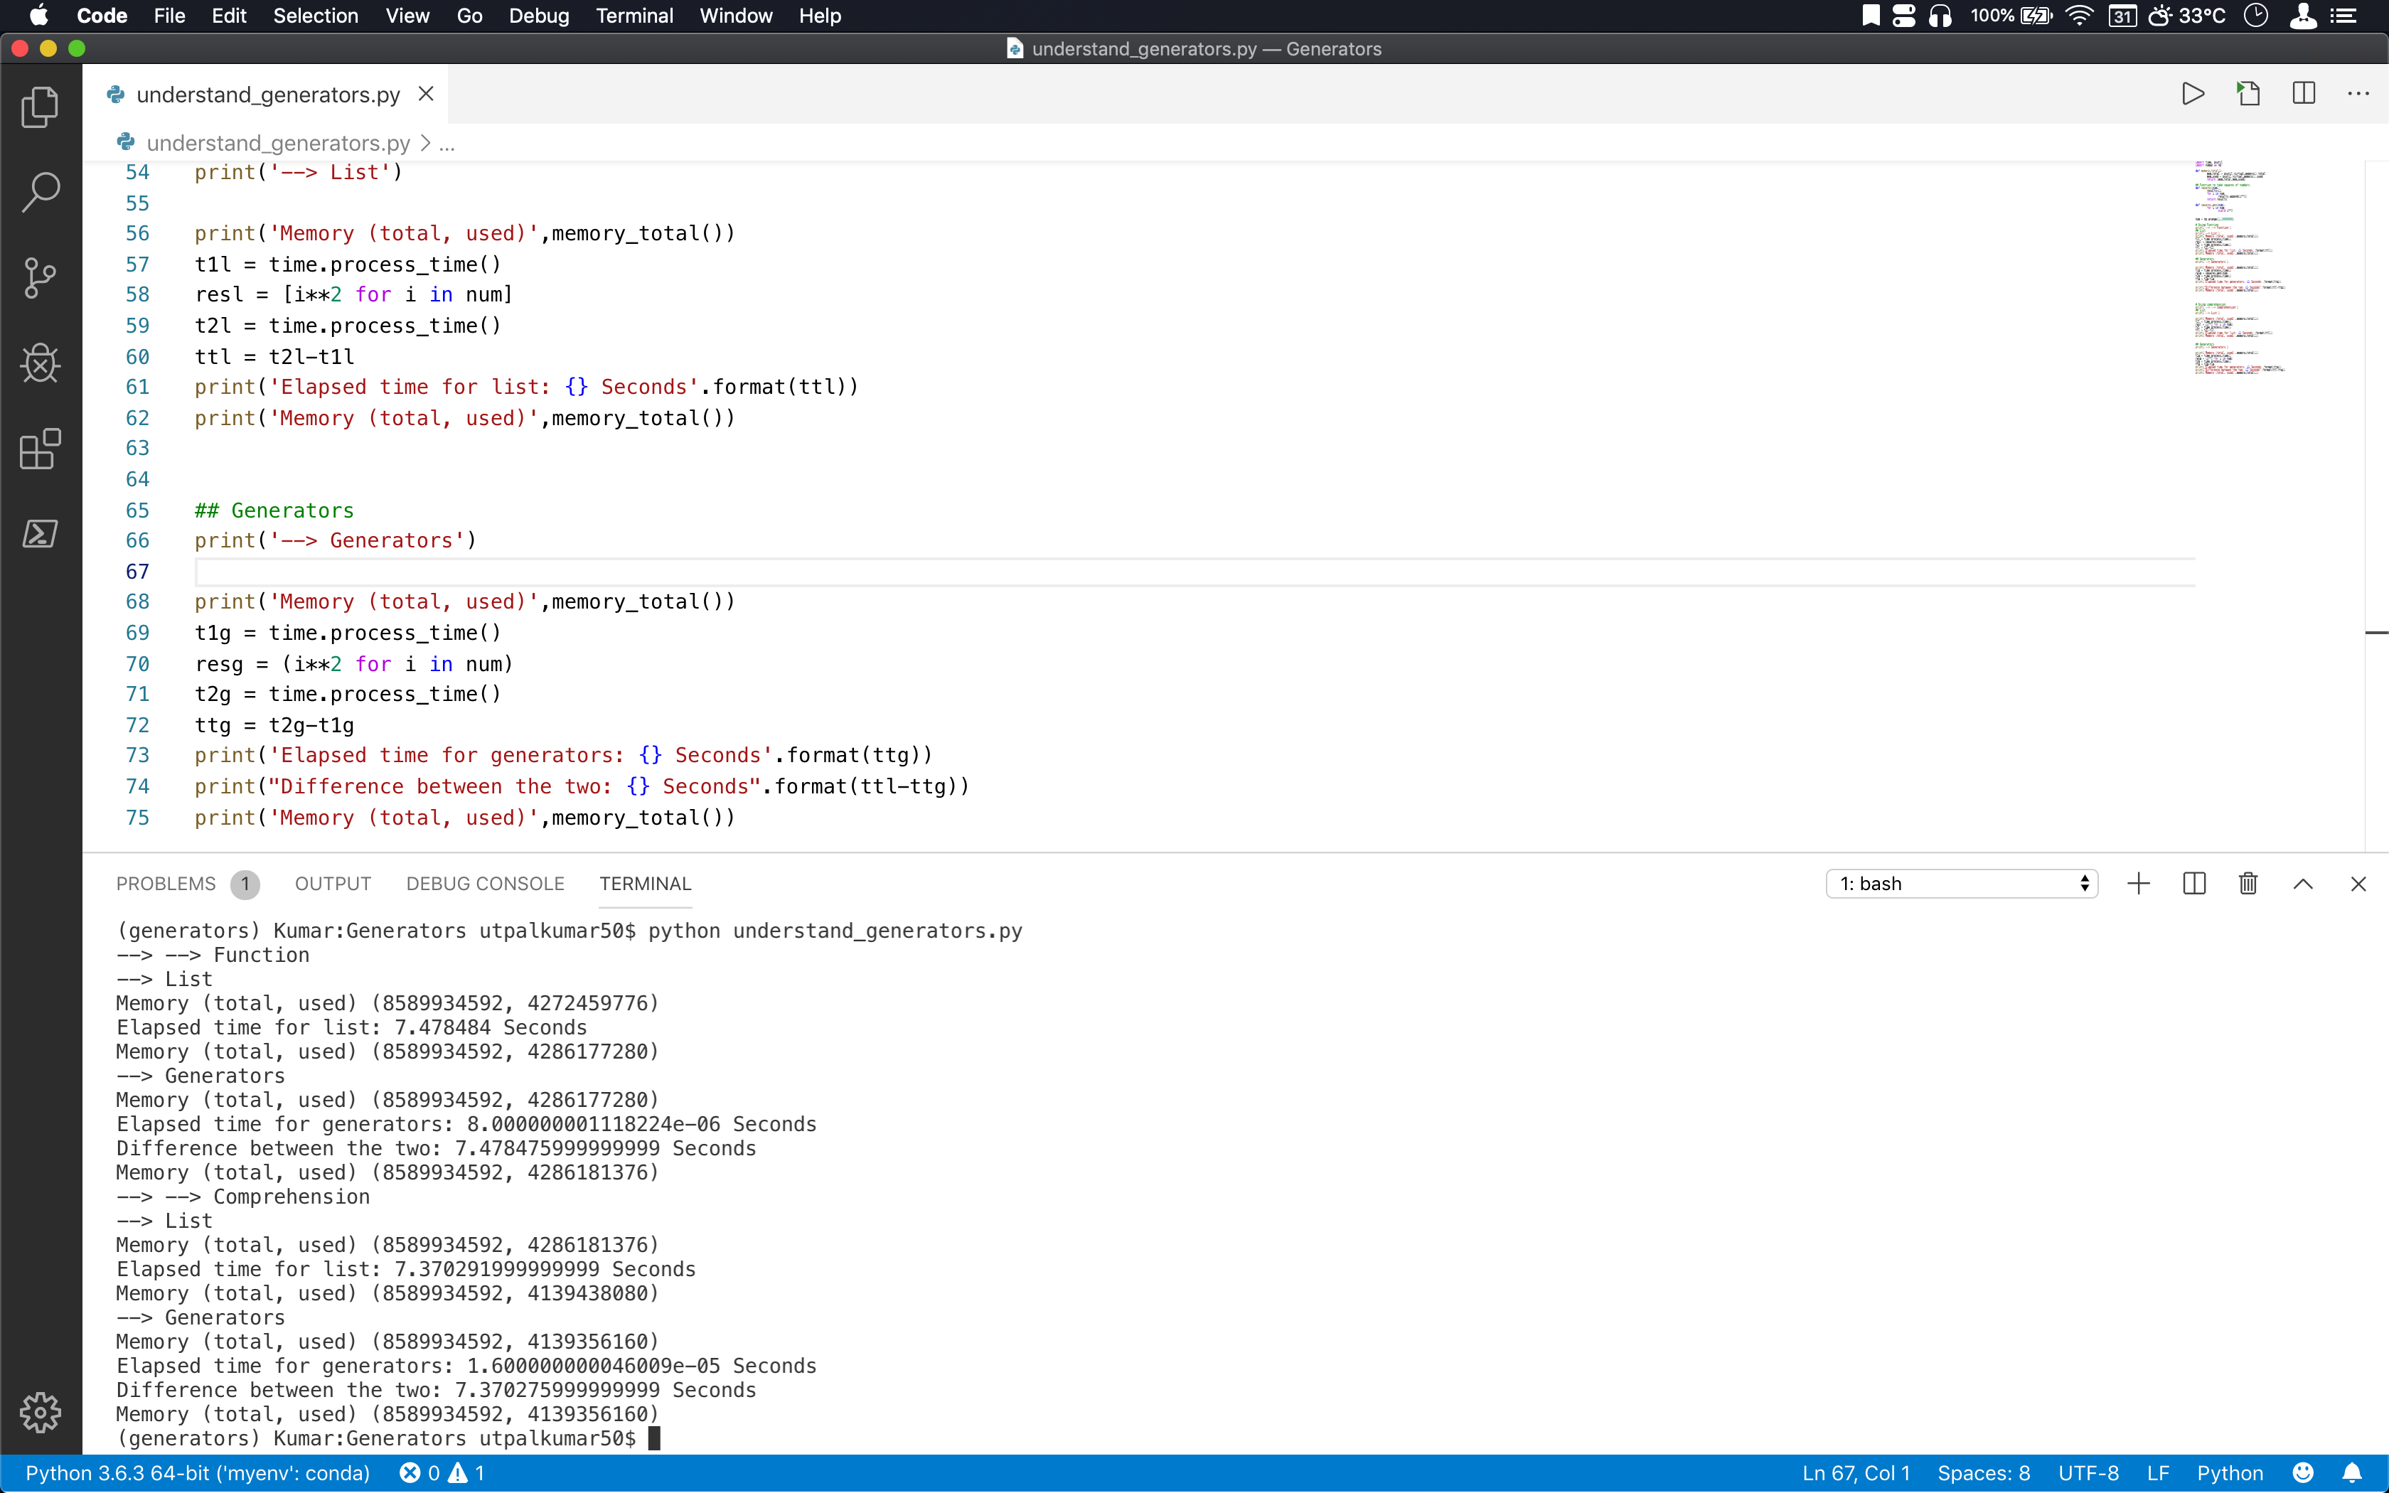Viewport: 2389px width, 1493px height.
Task: Open the Explorer view in activity bar
Action: pos(40,107)
